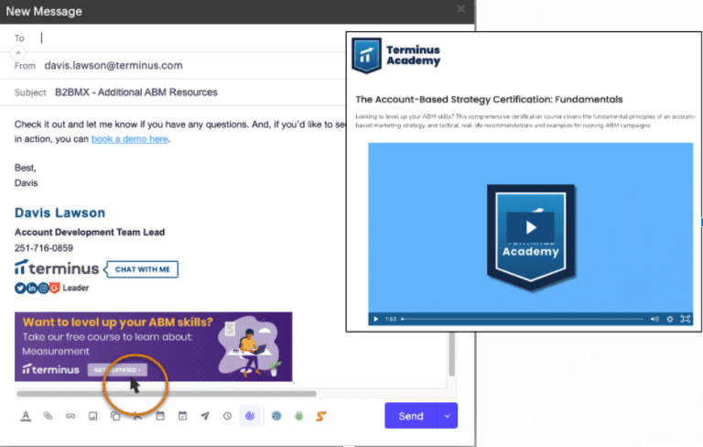Open the 'book a demo here' link

(x=130, y=139)
